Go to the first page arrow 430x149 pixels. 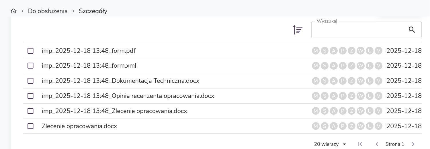(x=360, y=144)
